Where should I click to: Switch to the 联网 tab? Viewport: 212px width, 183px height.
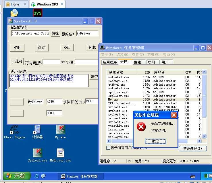coord(153,62)
